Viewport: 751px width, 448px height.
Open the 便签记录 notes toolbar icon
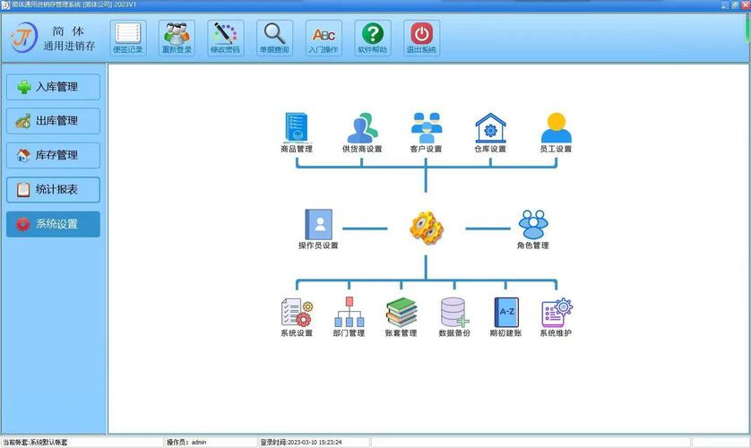click(128, 38)
